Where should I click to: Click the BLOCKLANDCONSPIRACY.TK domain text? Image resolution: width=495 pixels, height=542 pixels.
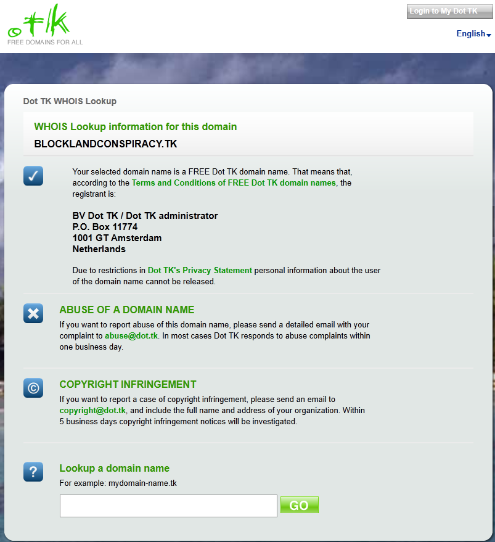pos(105,144)
